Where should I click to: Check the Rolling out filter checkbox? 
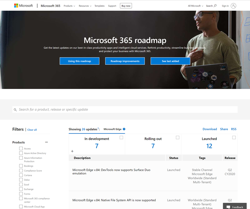click(x=178, y=137)
